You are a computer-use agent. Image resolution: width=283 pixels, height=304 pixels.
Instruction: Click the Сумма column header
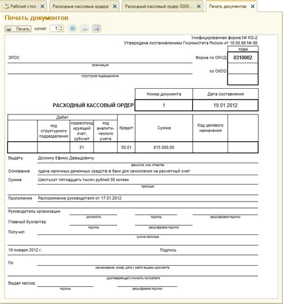(164, 128)
